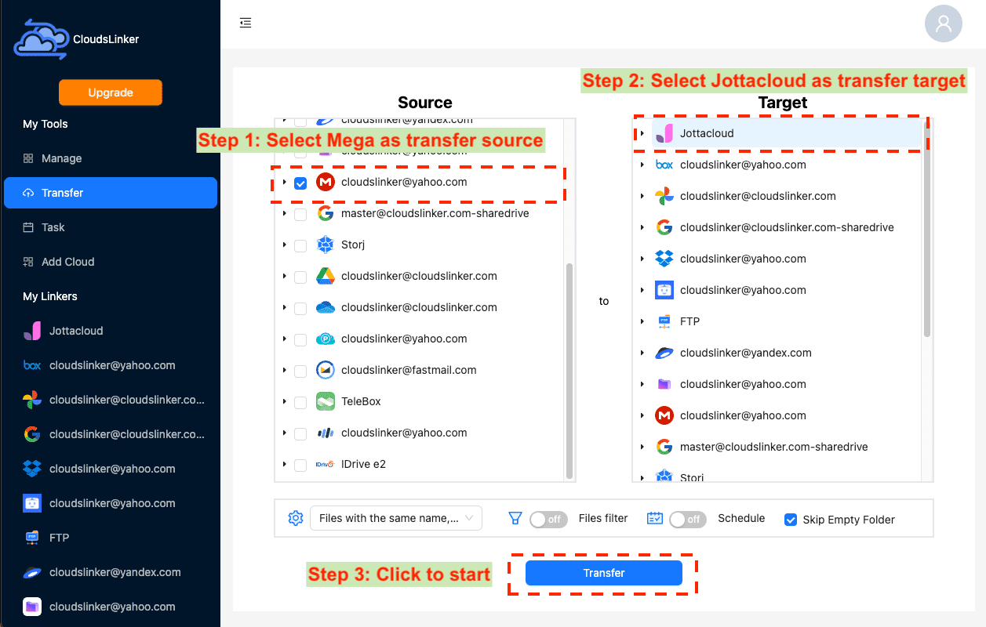Click the settings gear beside transfer options
This screenshot has width=986, height=627.
pos(295,518)
